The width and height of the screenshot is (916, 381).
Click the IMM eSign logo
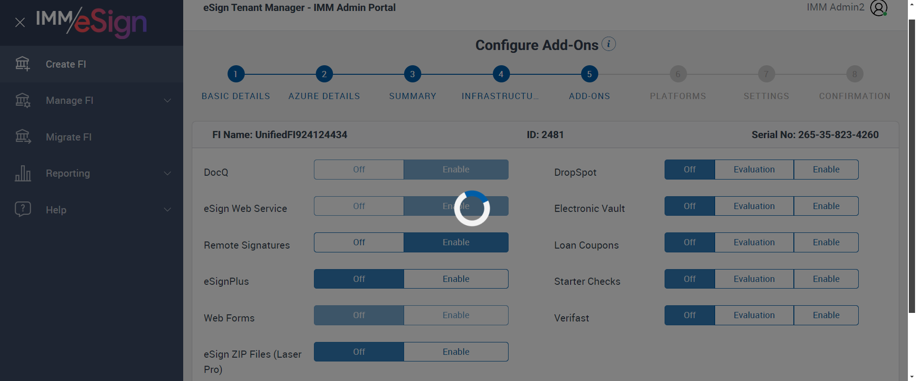point(91,22)
